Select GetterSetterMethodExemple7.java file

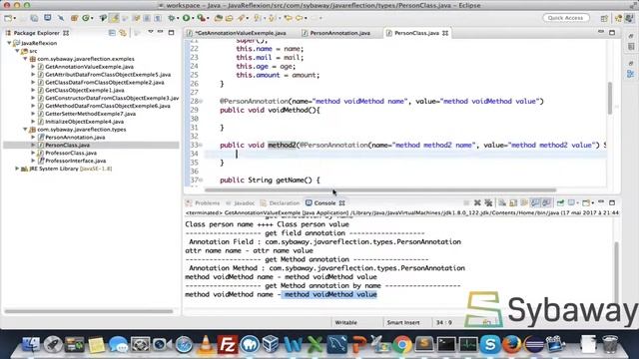click(x=91, y=114)
